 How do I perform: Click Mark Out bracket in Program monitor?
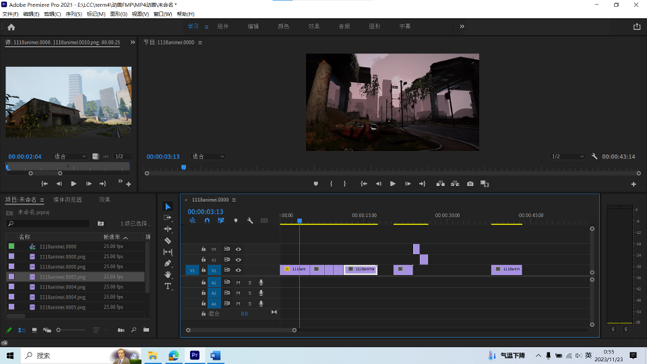[x=345, y=184]
